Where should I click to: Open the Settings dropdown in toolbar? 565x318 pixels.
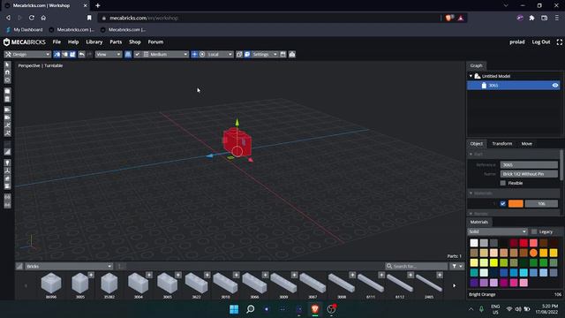[x=265, y=55]
